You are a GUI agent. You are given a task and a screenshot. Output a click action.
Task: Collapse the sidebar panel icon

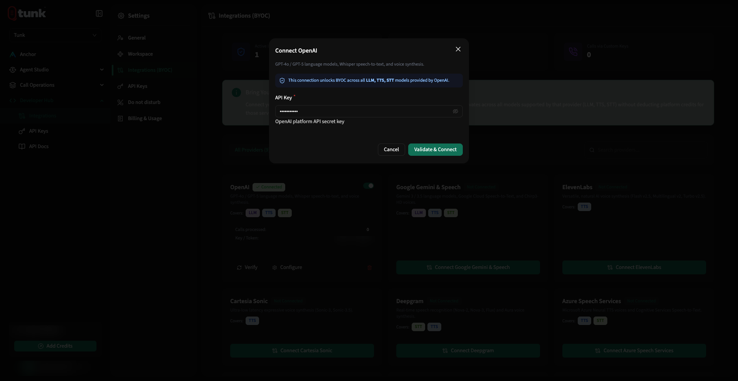(99, 14)
